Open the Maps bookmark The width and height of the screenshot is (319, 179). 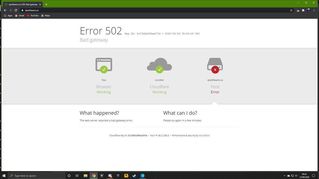(x=46, y=16)
